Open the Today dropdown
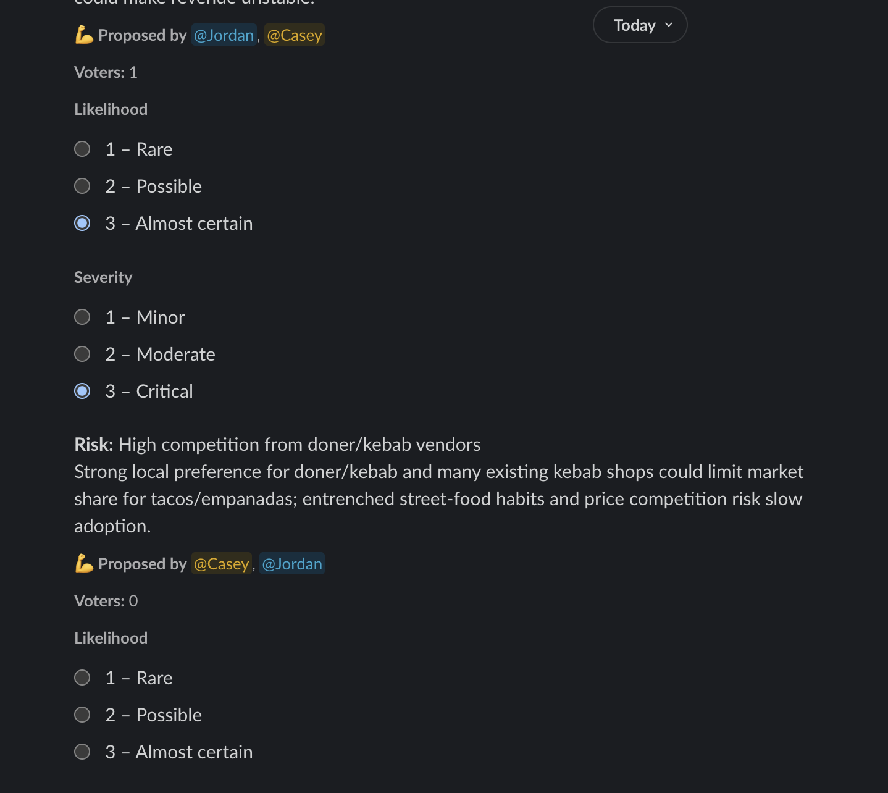This screenshot has width=888, height=793. [640, 25]
